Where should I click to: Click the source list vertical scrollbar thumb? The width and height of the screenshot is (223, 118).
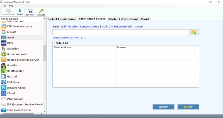[x=45, y=53]
